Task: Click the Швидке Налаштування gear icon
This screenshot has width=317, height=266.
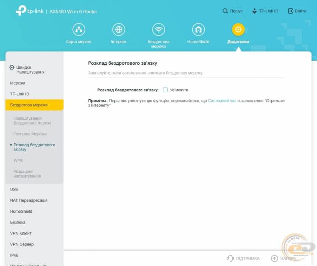Action: click(12, 67)
